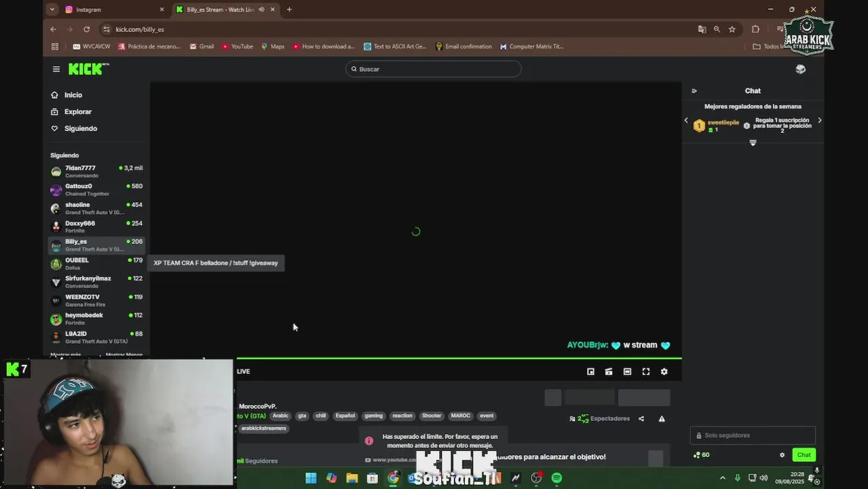Screen dimensions: 868x489
Task: Click the volume icon in system tray
Action: point(763,478)
